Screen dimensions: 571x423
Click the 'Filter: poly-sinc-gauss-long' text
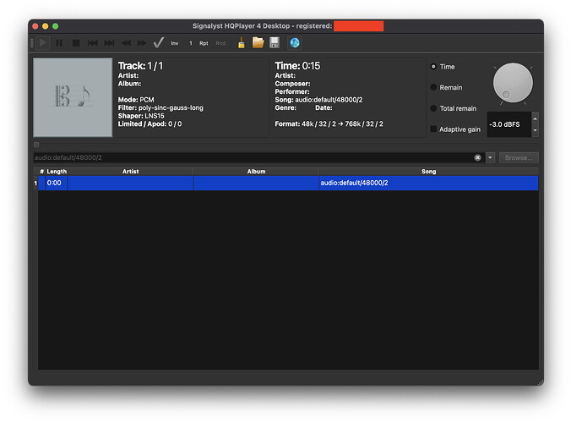pyautogui.click(x=160, y=108)
